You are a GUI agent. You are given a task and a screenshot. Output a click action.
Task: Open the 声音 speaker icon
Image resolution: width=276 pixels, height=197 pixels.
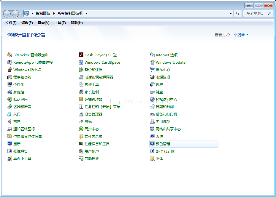(x=9, y=122)
